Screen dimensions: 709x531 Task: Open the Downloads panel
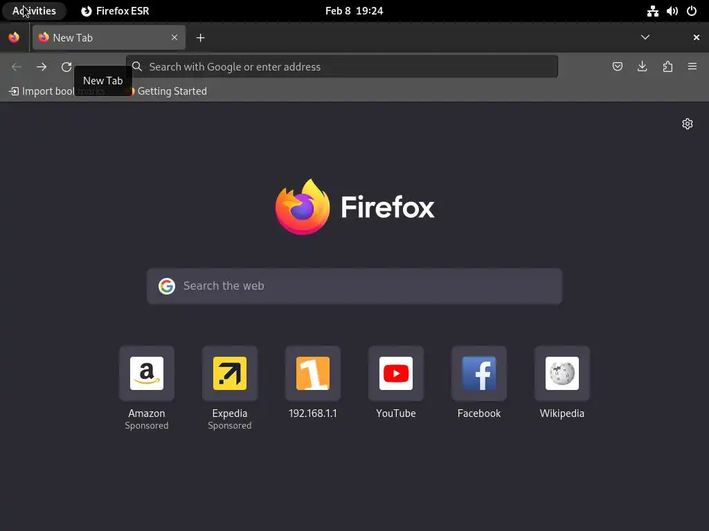pyautogui.click(x=642, y=67)
